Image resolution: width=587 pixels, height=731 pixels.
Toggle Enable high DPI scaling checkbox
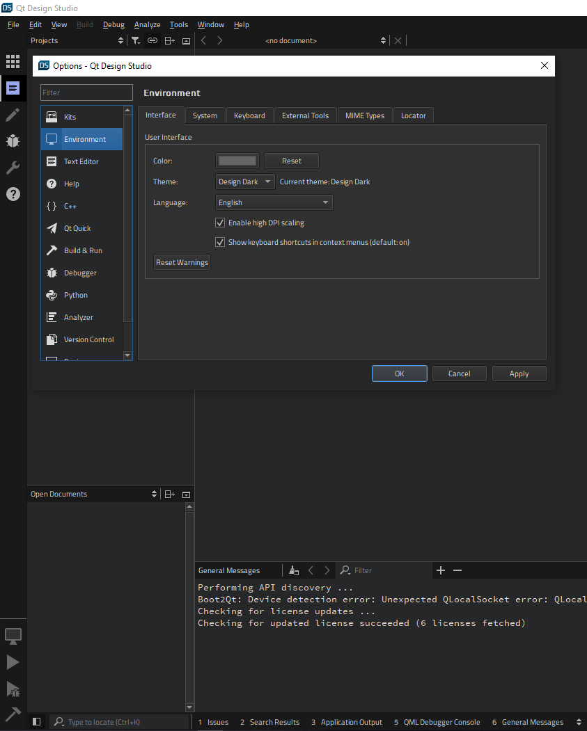pos(221,223)
